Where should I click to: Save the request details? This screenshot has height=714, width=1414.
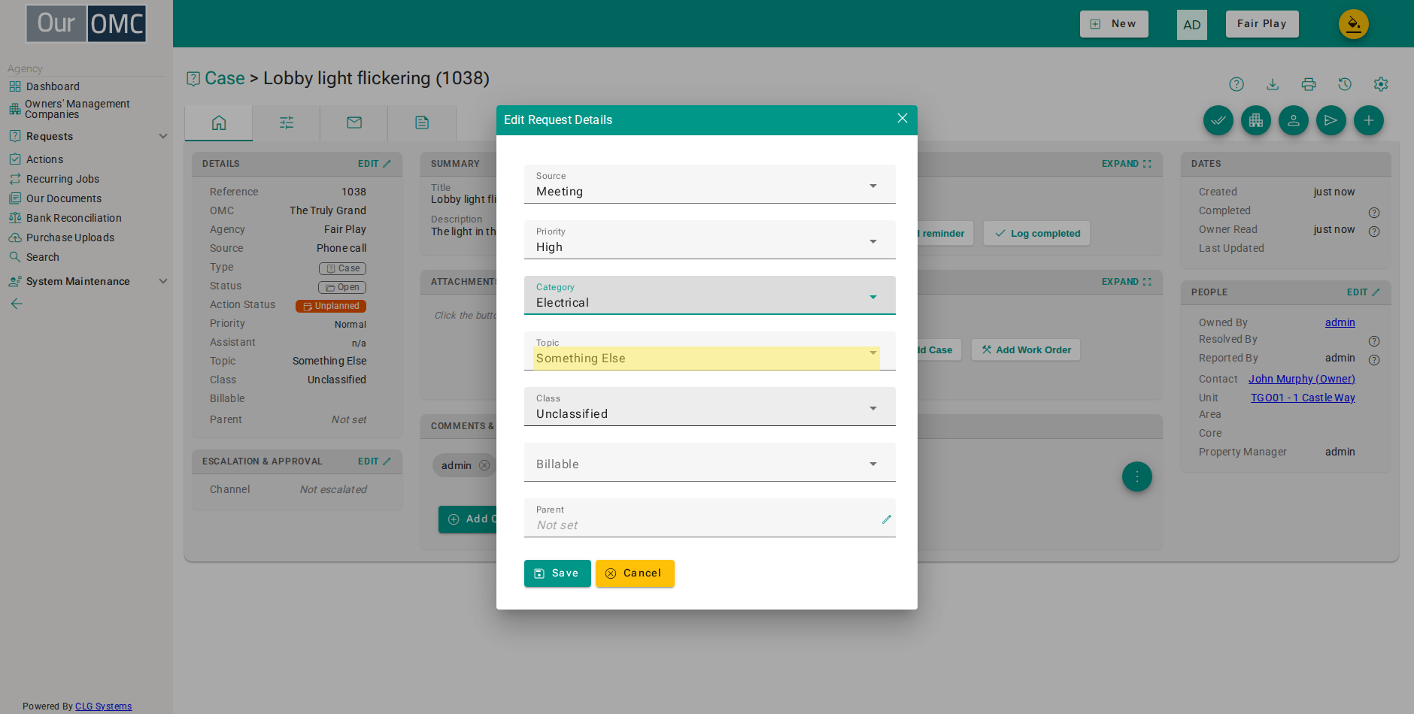(557, 573)
